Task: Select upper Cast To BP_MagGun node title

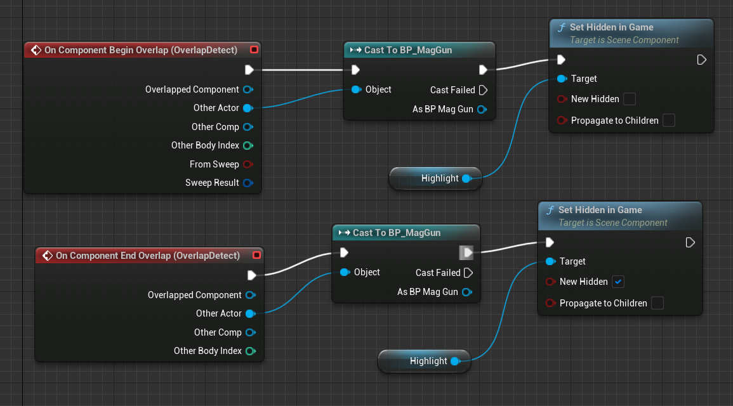Action: point(408,50)
